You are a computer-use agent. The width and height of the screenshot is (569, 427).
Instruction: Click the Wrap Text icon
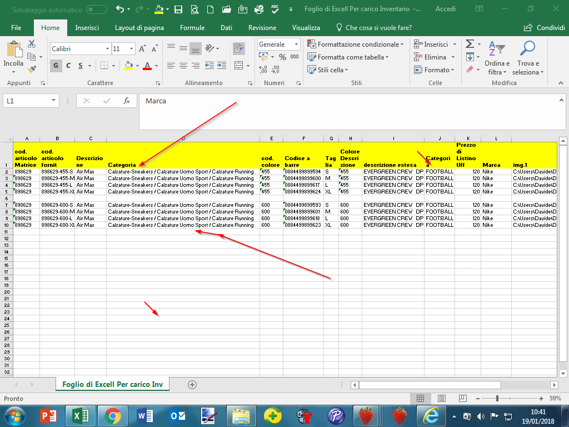point(239,48)
